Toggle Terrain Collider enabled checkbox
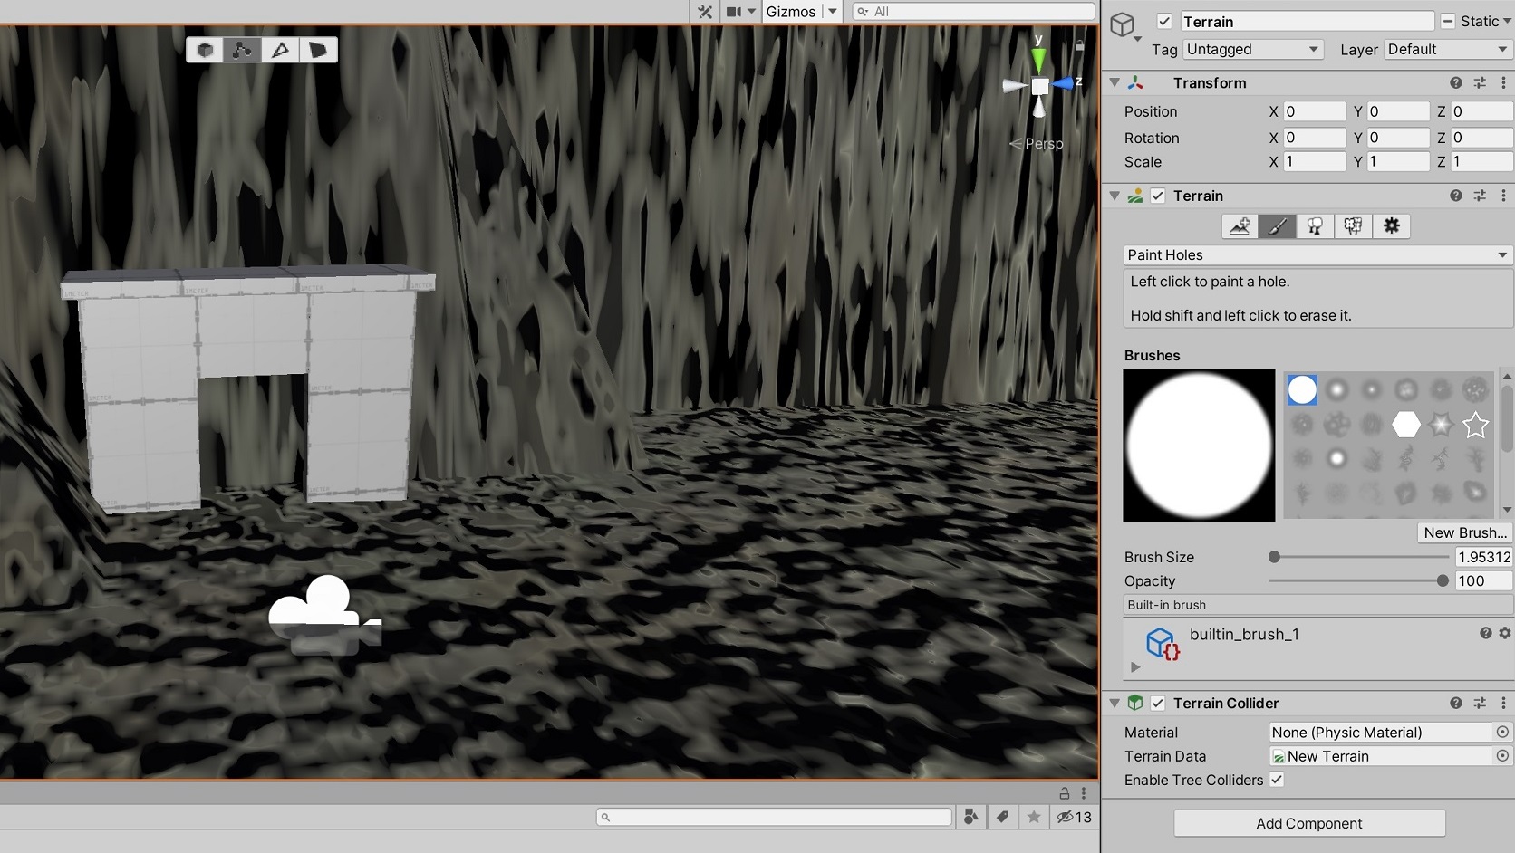The width and height of the screenshot is (1515, 853). [1158, 703]
